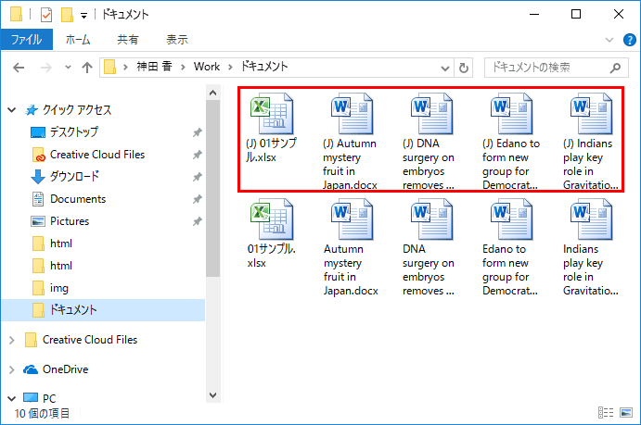
Task: Open the 表示 ribbon tab
Action: [177, 40]
